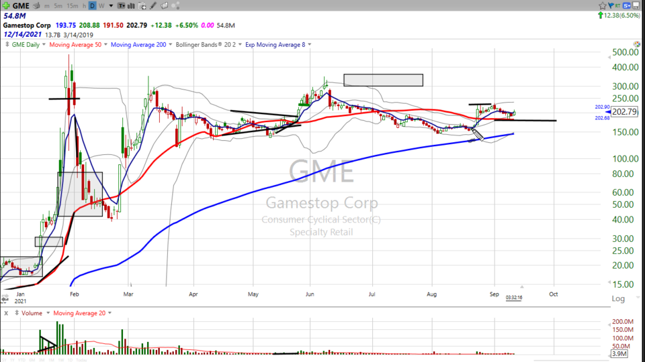Click the back/forward arrows icon near Jan

tap(5, 299)
